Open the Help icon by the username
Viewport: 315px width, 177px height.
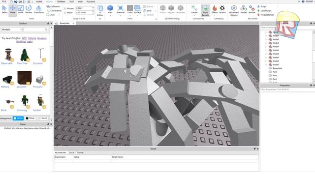click(303, 1)
